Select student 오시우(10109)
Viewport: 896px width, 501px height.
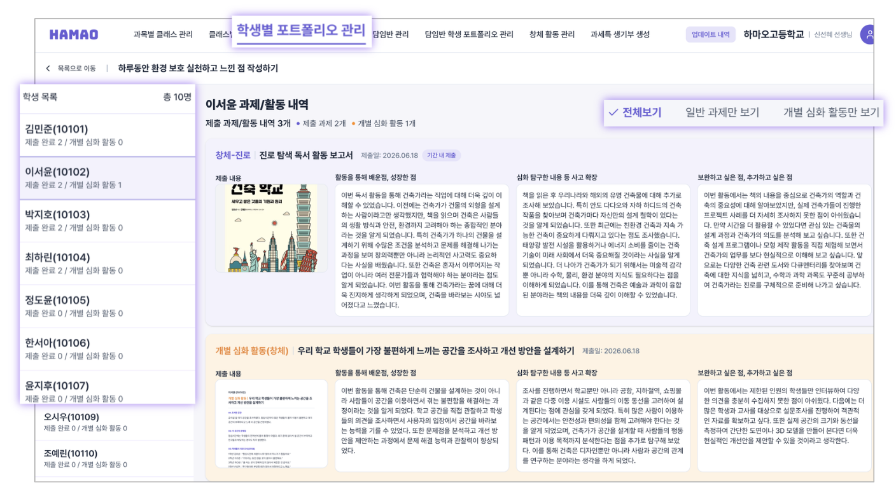pos(115,422)
